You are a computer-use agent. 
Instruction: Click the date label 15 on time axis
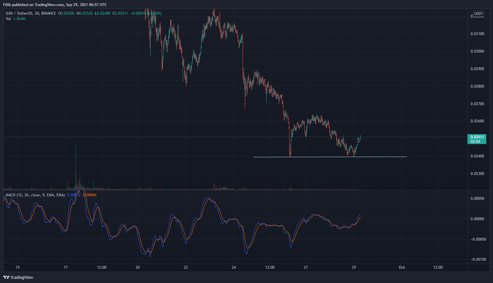point(18,267)
